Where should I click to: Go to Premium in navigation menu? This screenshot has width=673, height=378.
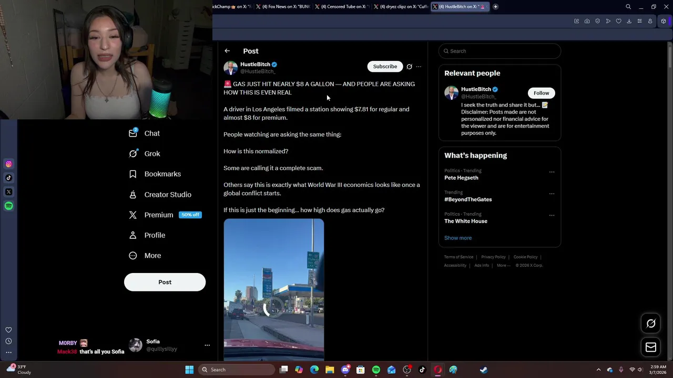pyautogui.click(x=165, y=215)
